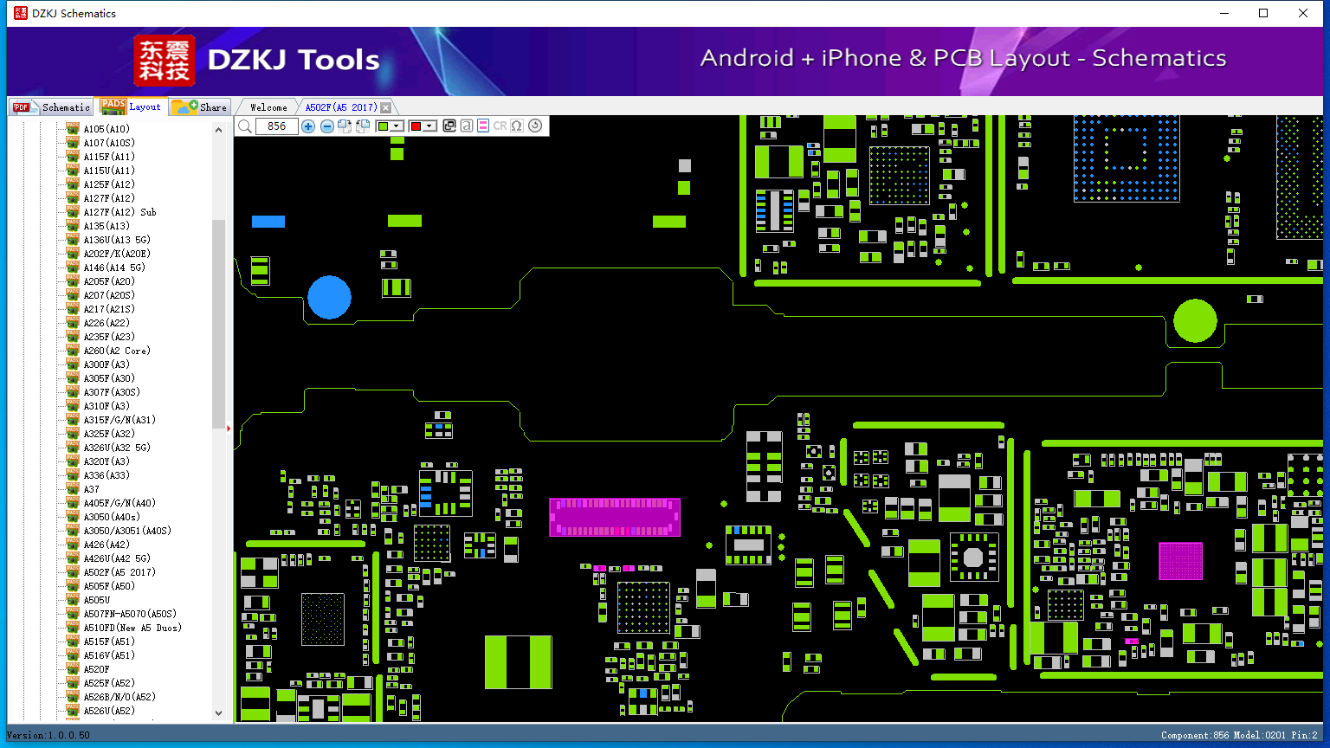Image resolution: width=1330 pixels, height=748 pixels.
Task: Open the red color dropdown arrow
Action: click(x=429, y=126)
